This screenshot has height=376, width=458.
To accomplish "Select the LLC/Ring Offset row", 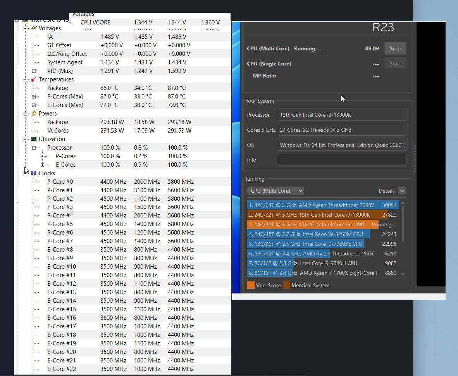I will pyautogui.click(x=138, y=54).
